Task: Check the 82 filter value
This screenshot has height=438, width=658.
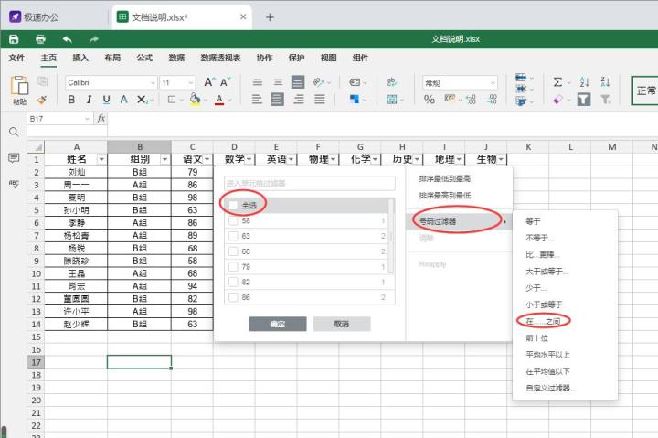Action: click(x=233, y=282)
